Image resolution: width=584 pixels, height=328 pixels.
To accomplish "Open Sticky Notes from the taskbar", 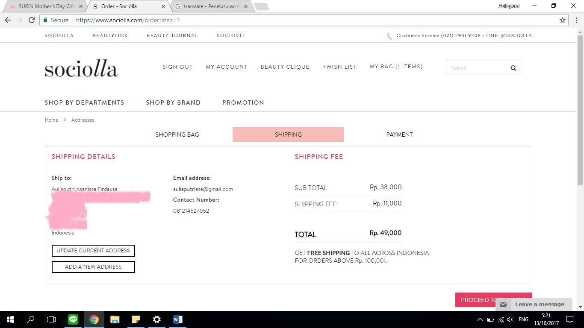I will pos(136,319).
